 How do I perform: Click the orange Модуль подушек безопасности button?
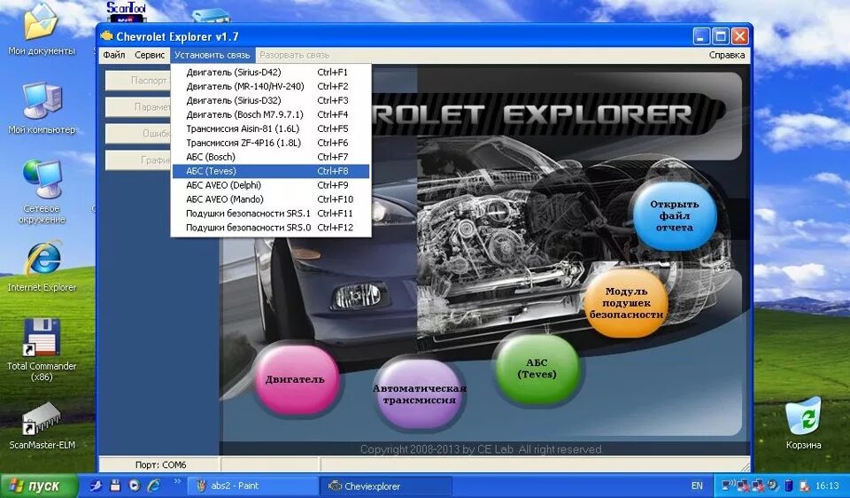pyautogui.click(x=626, y=303)
